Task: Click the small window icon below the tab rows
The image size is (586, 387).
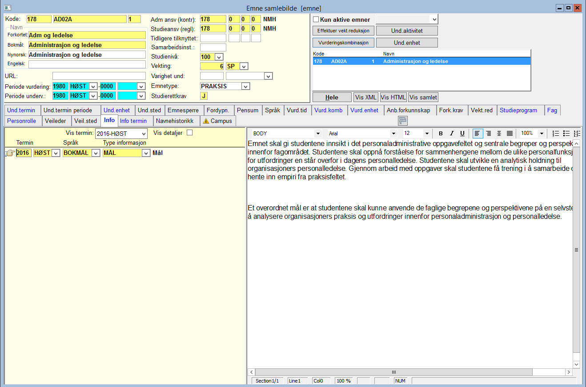Action: (x=403, y=121)
